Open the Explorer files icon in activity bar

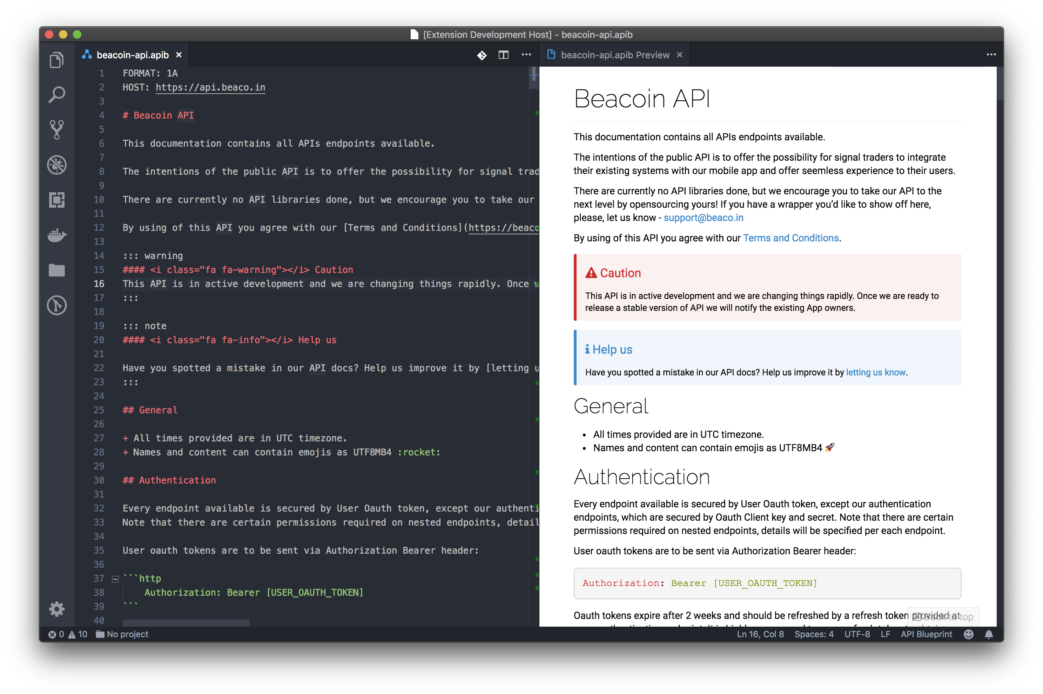56,60
